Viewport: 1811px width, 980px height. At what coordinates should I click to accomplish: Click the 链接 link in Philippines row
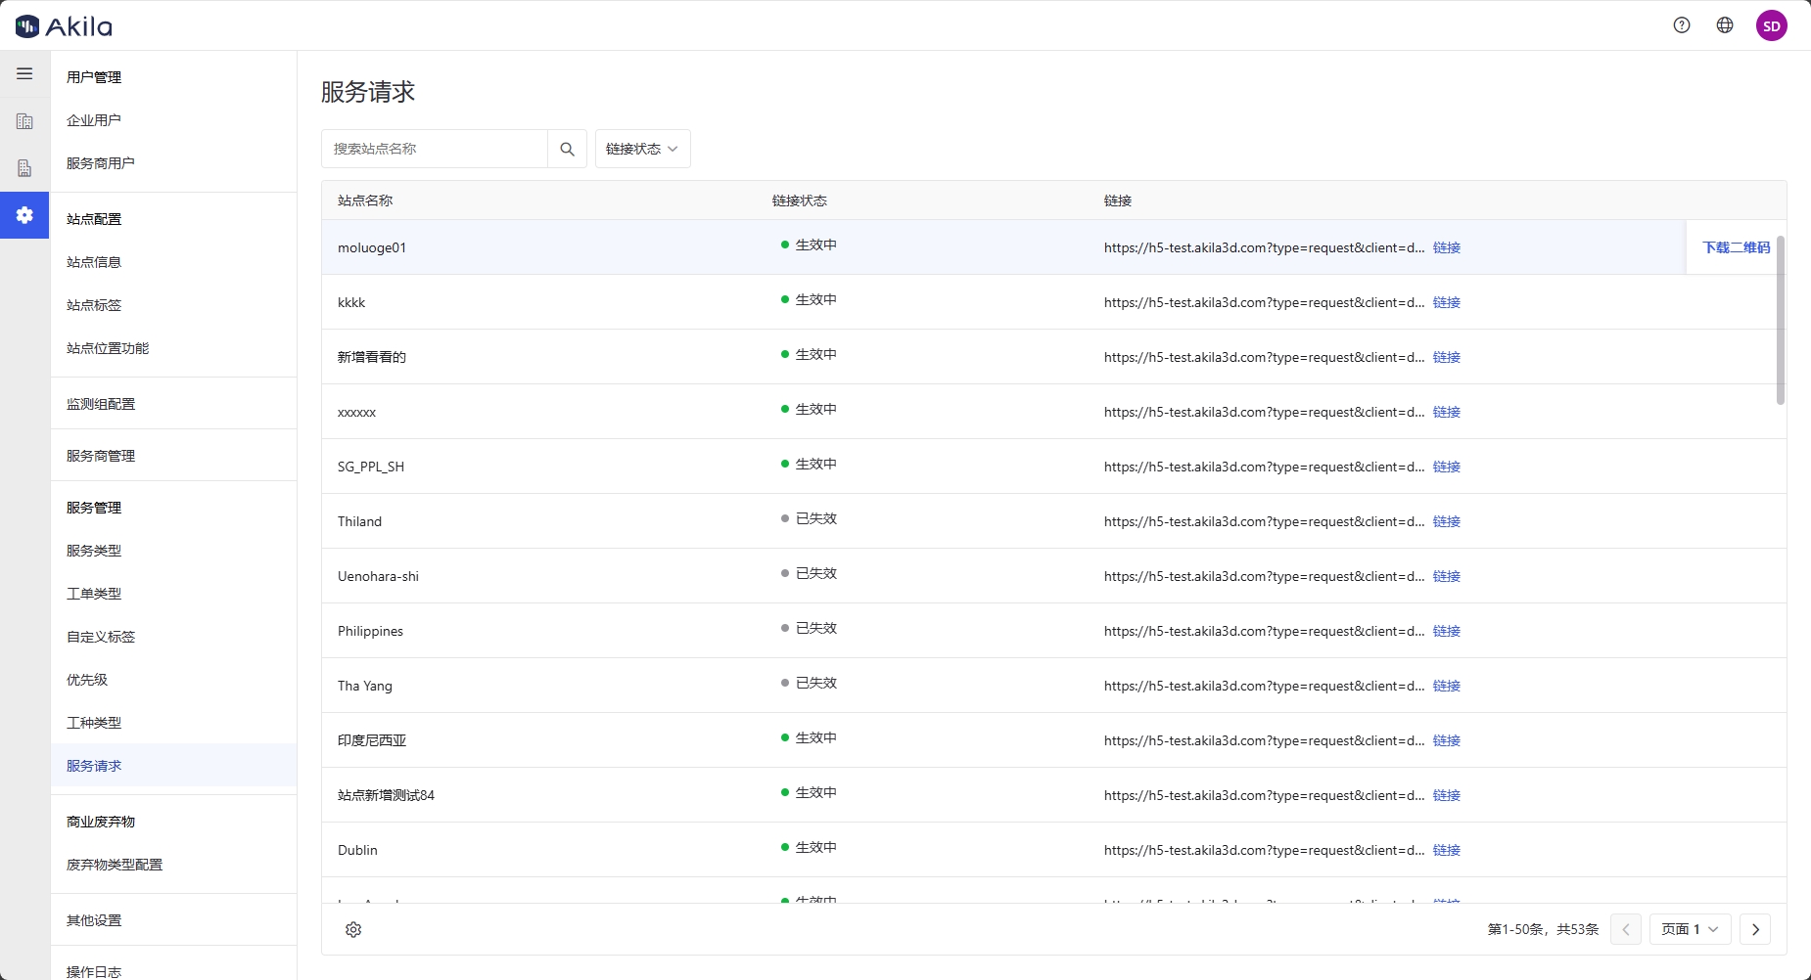coord(1447,631)
